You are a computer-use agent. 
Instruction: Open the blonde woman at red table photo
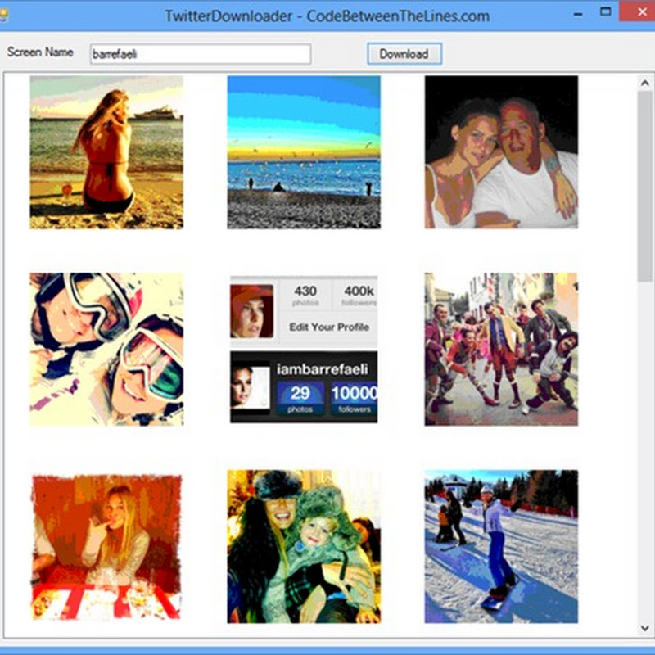point(106,546)
